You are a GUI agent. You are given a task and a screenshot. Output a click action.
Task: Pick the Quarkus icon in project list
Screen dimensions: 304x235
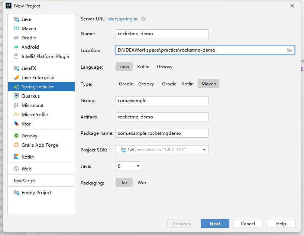pyautogui.click(x=16, y=96)
